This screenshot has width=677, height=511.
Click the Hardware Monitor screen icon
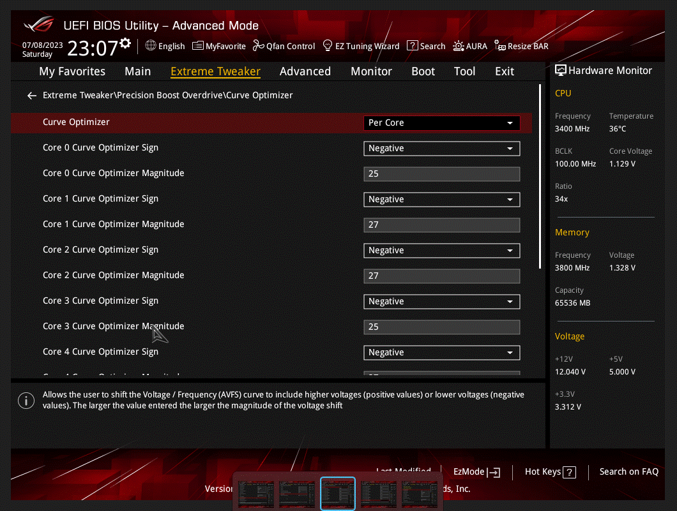(x=560, y=70)
